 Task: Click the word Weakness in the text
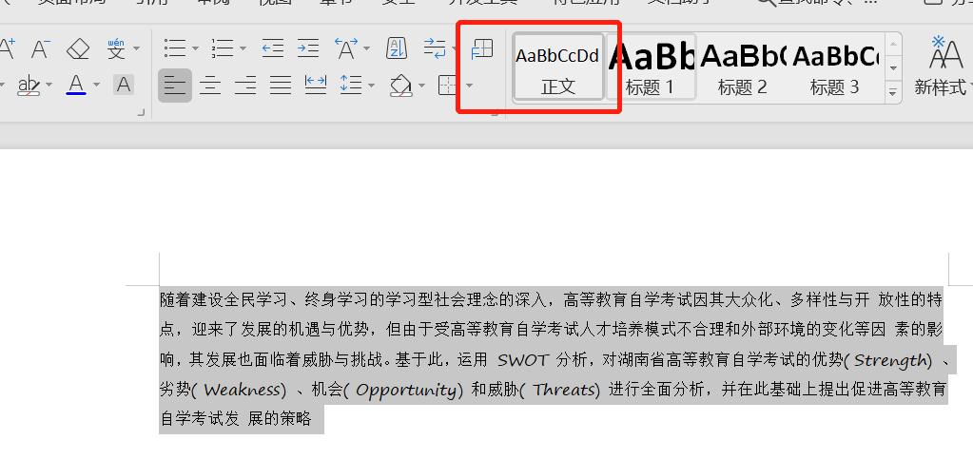[x=242, y=391]
